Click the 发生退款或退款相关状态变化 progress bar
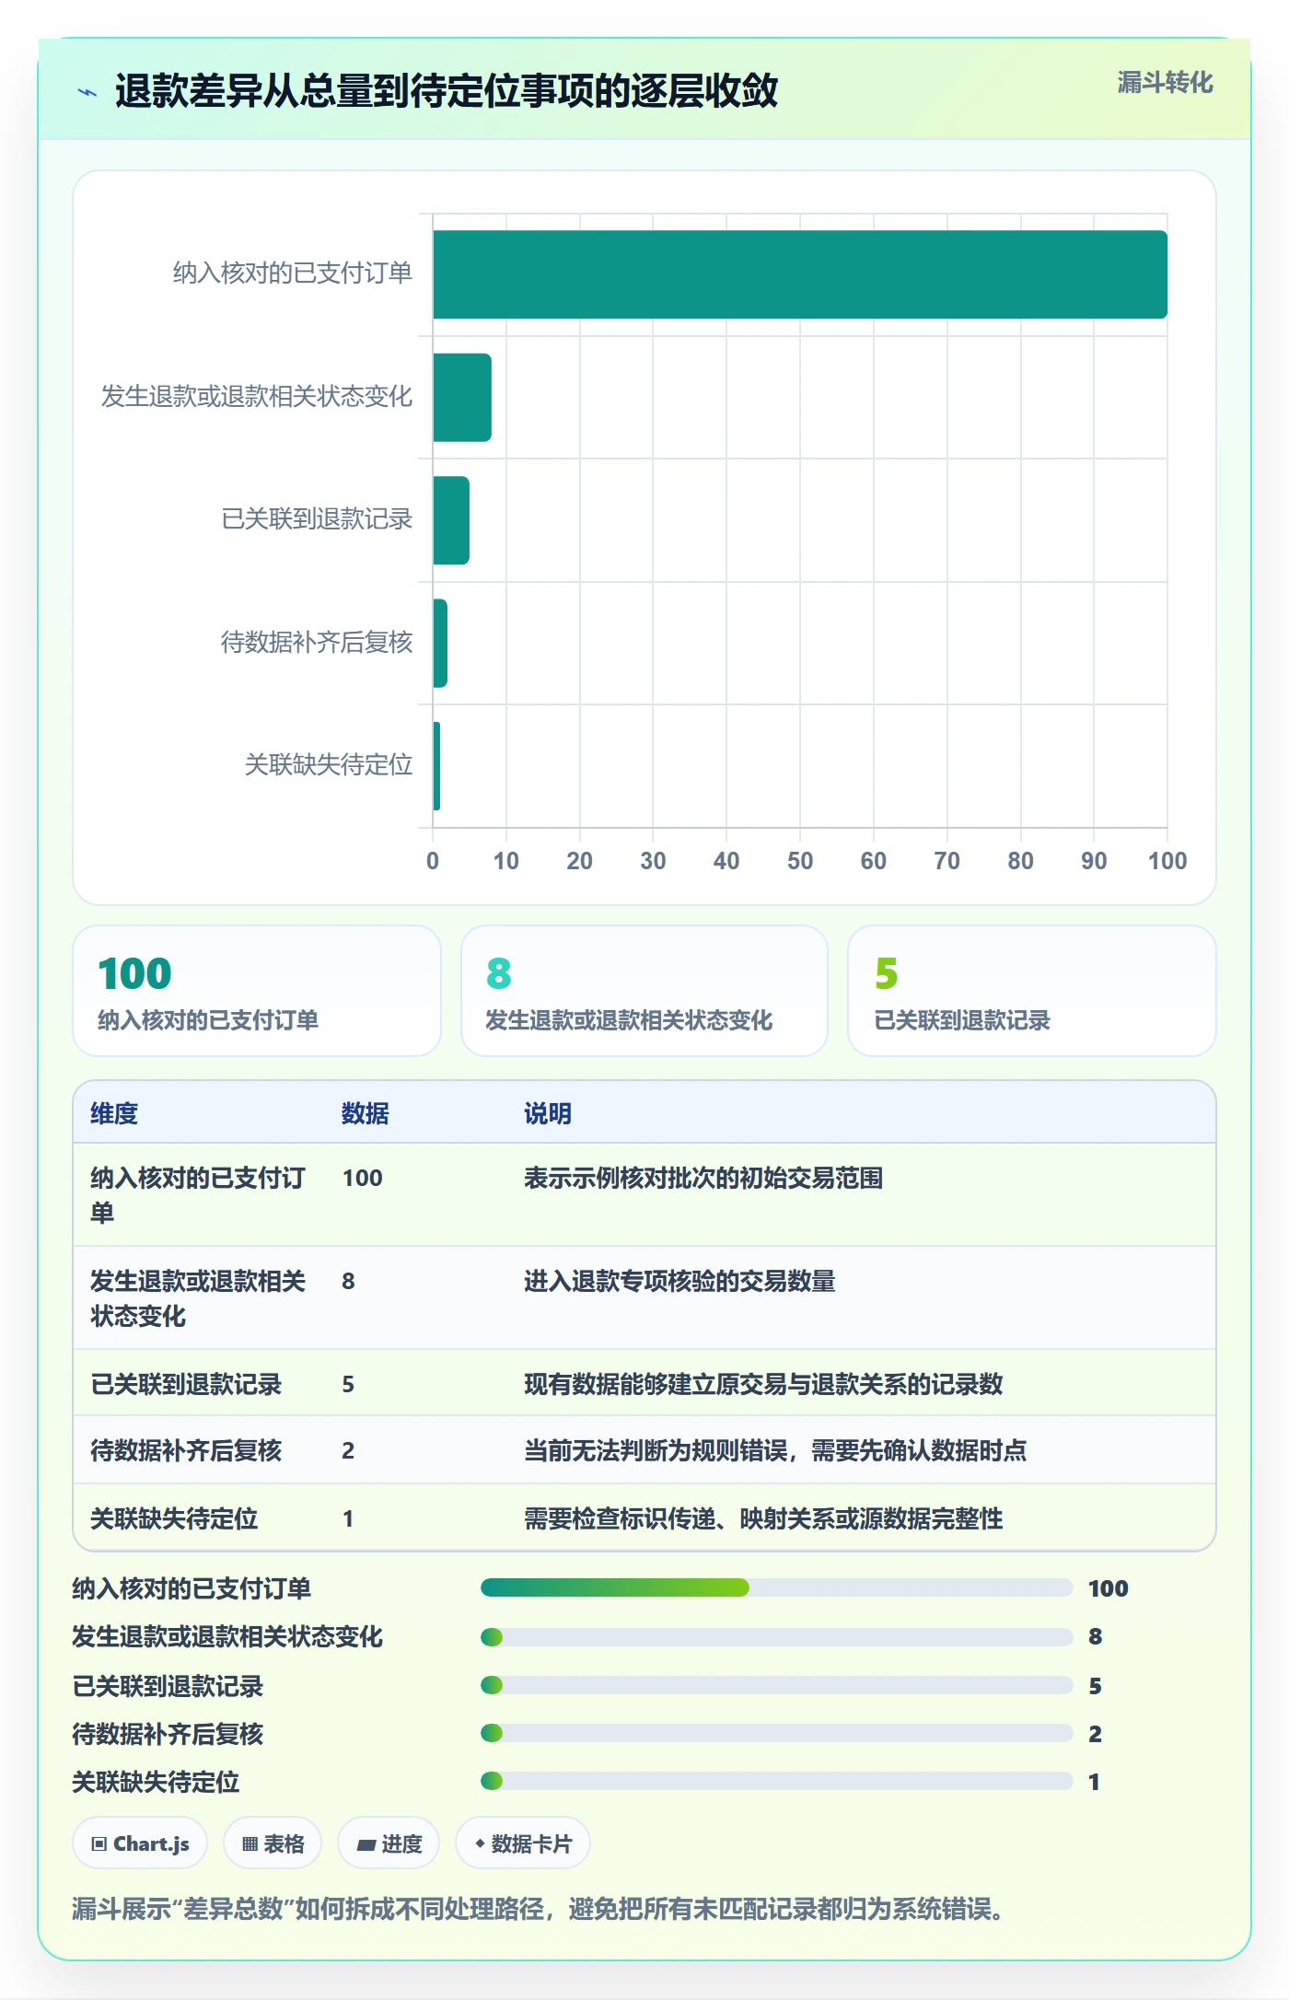 (777, 1636)
